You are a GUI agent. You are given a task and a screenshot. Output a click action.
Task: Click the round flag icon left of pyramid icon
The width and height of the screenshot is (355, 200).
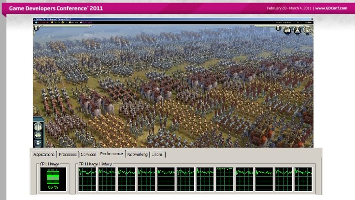[x=287, y=31]
